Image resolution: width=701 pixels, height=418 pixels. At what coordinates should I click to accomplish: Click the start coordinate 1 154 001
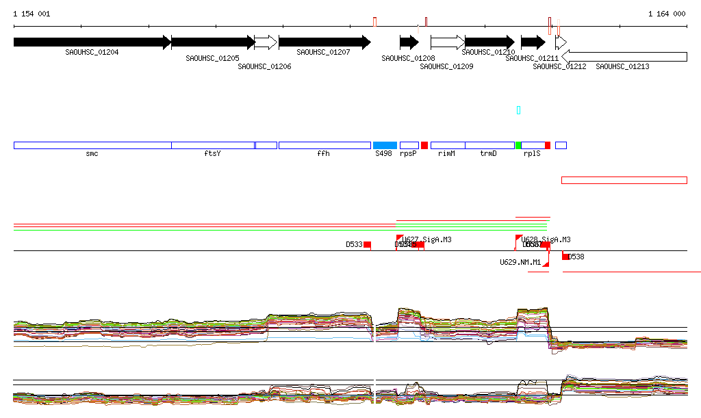[x=31, y=14]
